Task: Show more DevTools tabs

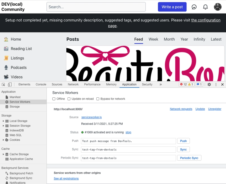Action: click(160, 84)
